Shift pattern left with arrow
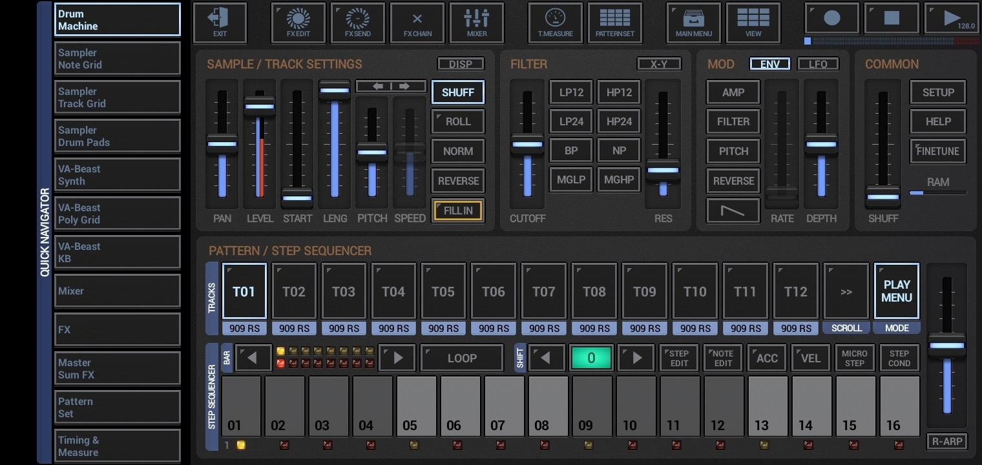982x465 pixels. click(x=547, y=358)
